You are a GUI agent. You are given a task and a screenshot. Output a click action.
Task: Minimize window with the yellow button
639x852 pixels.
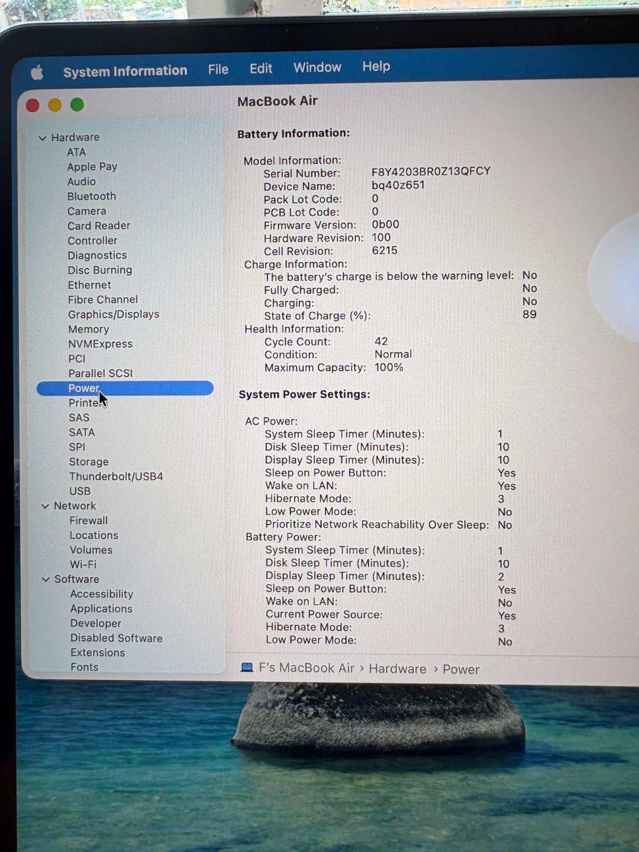pyautogui.click(x=55, y=105)
